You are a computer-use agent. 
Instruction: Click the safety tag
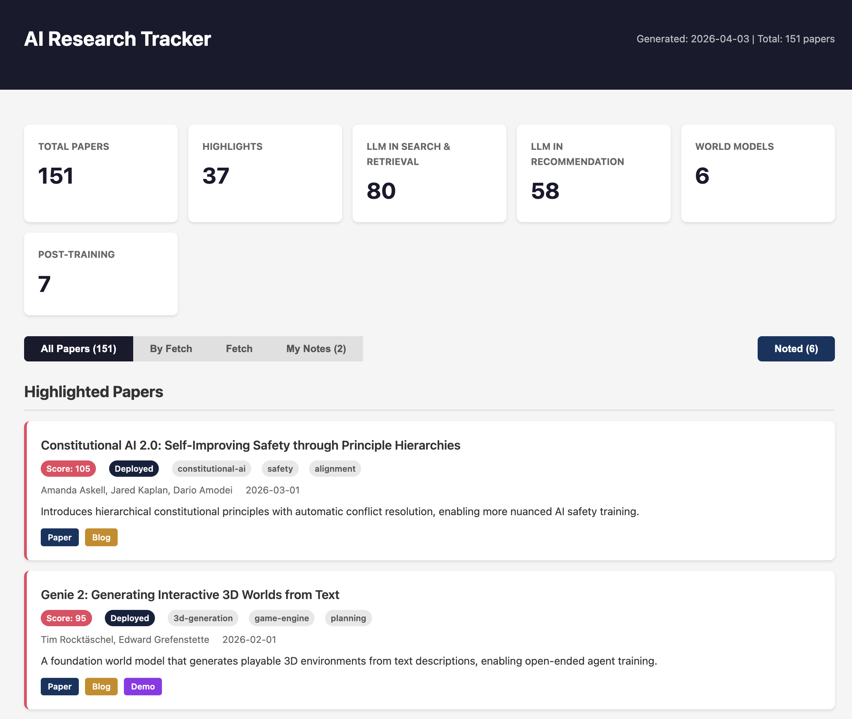[x=280, y=469]
